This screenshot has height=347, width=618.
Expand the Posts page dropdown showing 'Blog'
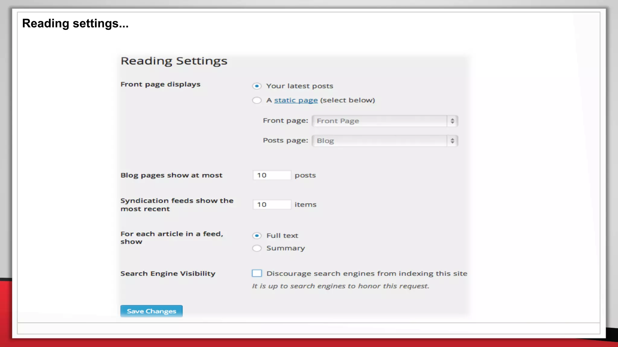[380, 141]
